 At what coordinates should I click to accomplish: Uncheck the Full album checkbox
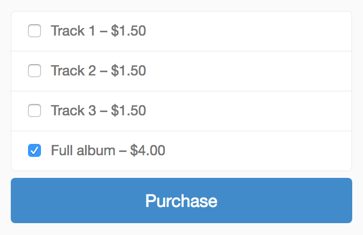pyautogui.click(x=34, y=151)
